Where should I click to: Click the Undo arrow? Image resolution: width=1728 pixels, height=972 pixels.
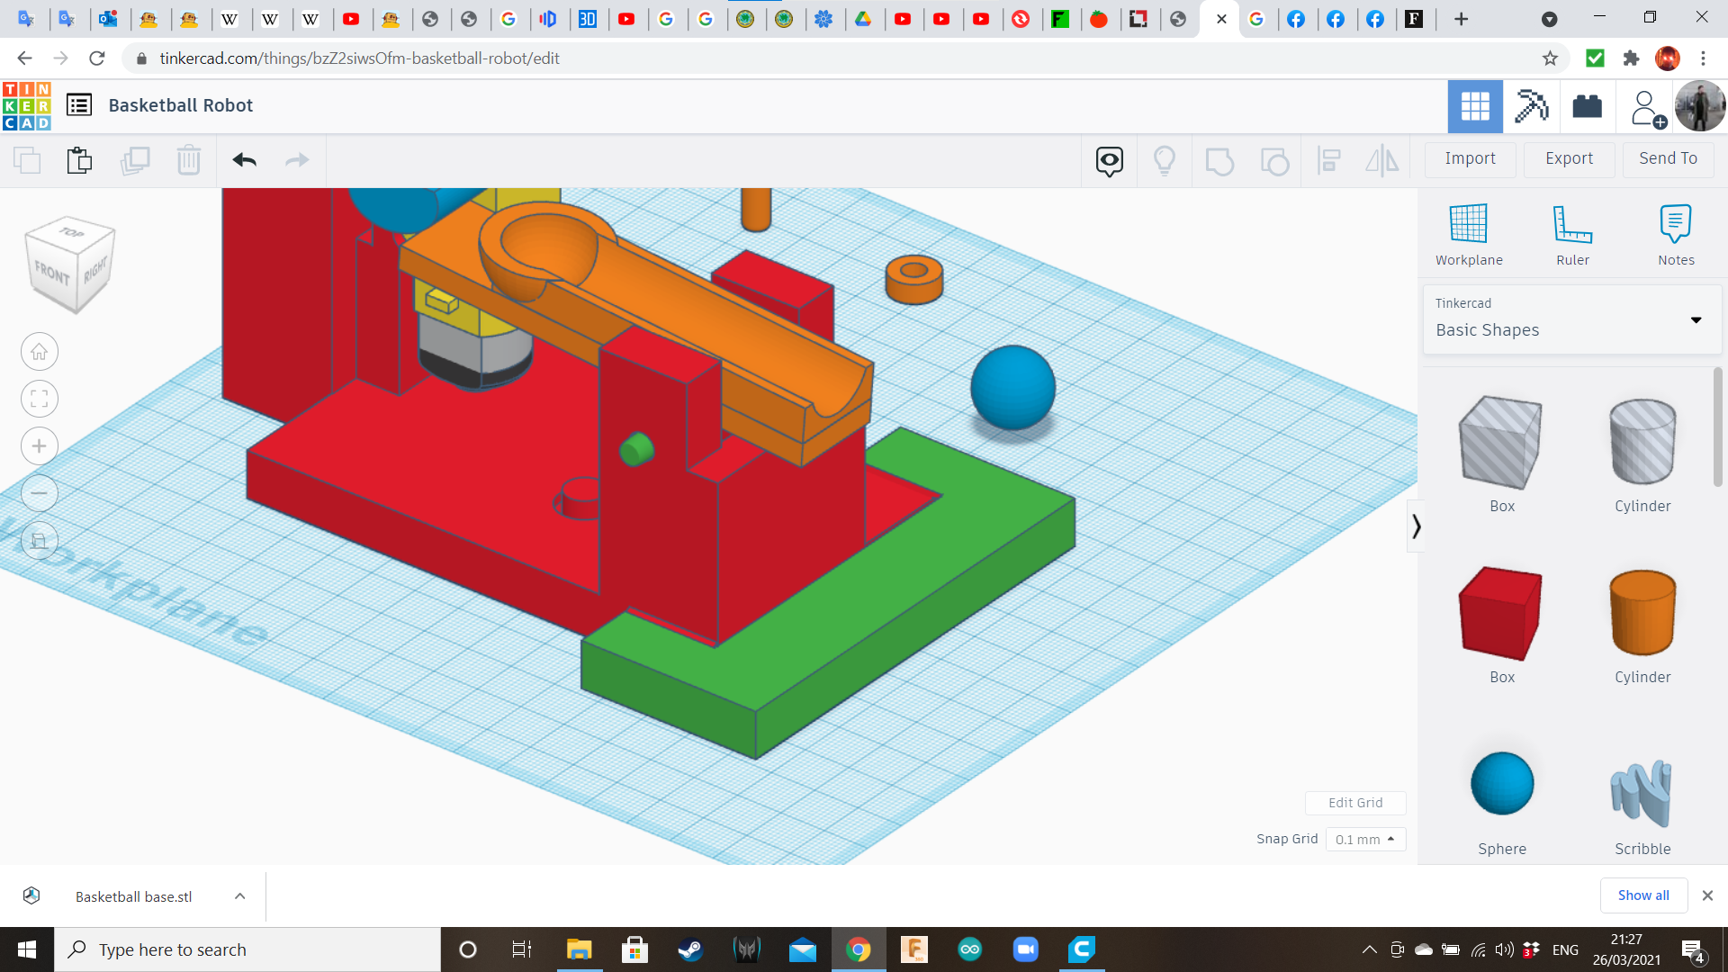pyautogui.click(x=244, y=160)
